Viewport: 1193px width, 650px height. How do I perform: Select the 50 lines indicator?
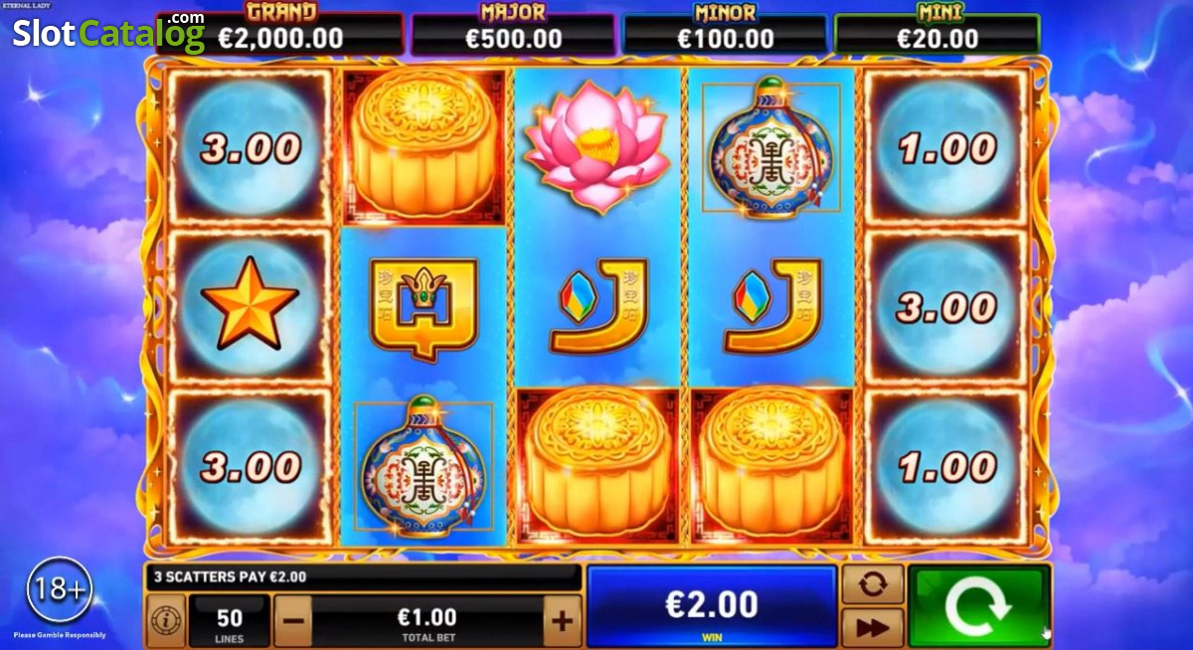pos(229,622)
